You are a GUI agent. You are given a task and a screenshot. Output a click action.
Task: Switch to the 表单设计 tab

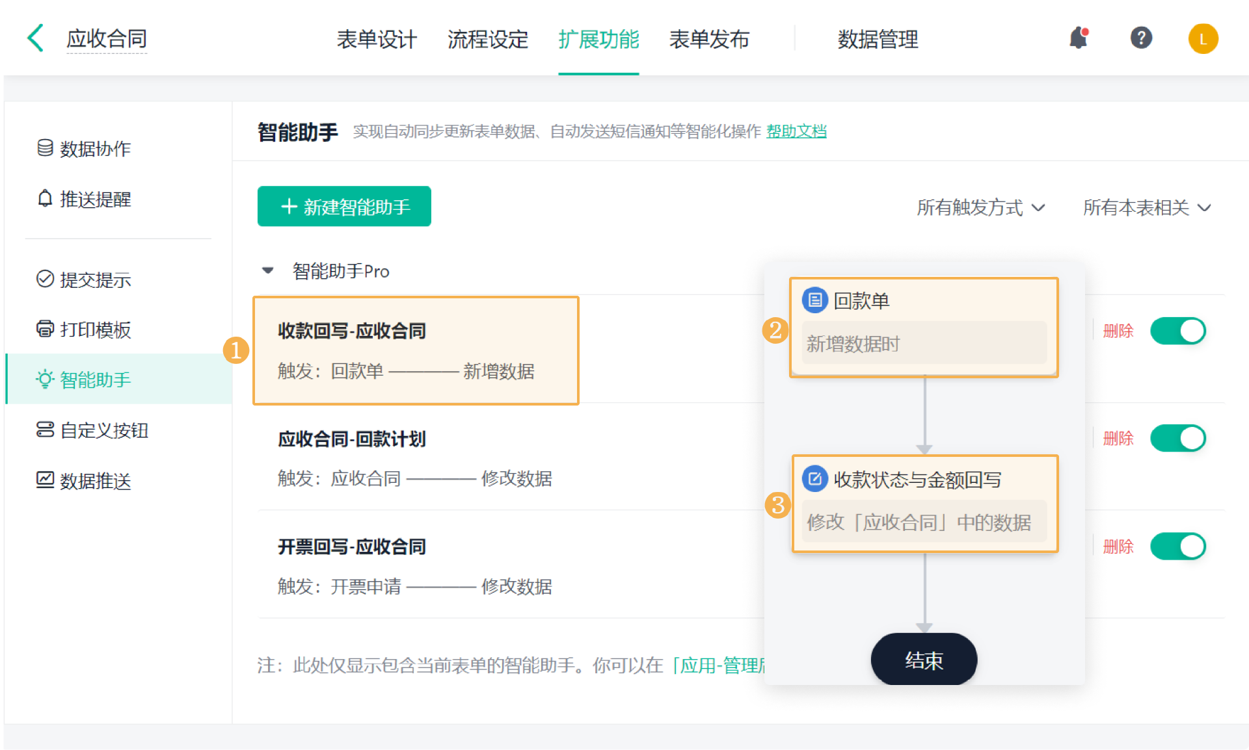[377, 39]
